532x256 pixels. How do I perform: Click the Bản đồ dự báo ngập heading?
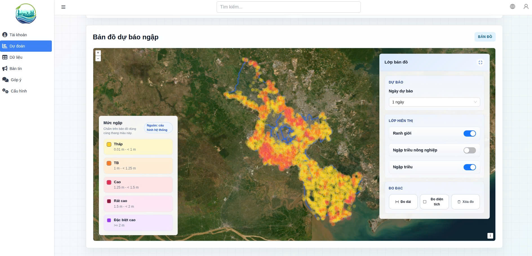[x=126, y=37]
